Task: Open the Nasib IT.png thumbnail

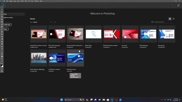Action: point(94,34)
